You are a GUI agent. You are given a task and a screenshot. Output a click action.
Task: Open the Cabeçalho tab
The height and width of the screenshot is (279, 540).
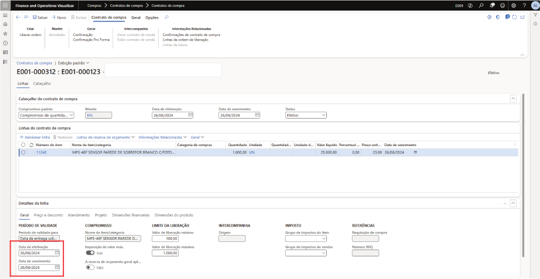(42, 84)
